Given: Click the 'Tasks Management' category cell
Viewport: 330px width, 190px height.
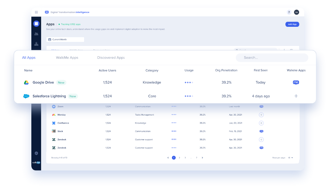Looking at the screenshot, I should [x=144, y=115].
